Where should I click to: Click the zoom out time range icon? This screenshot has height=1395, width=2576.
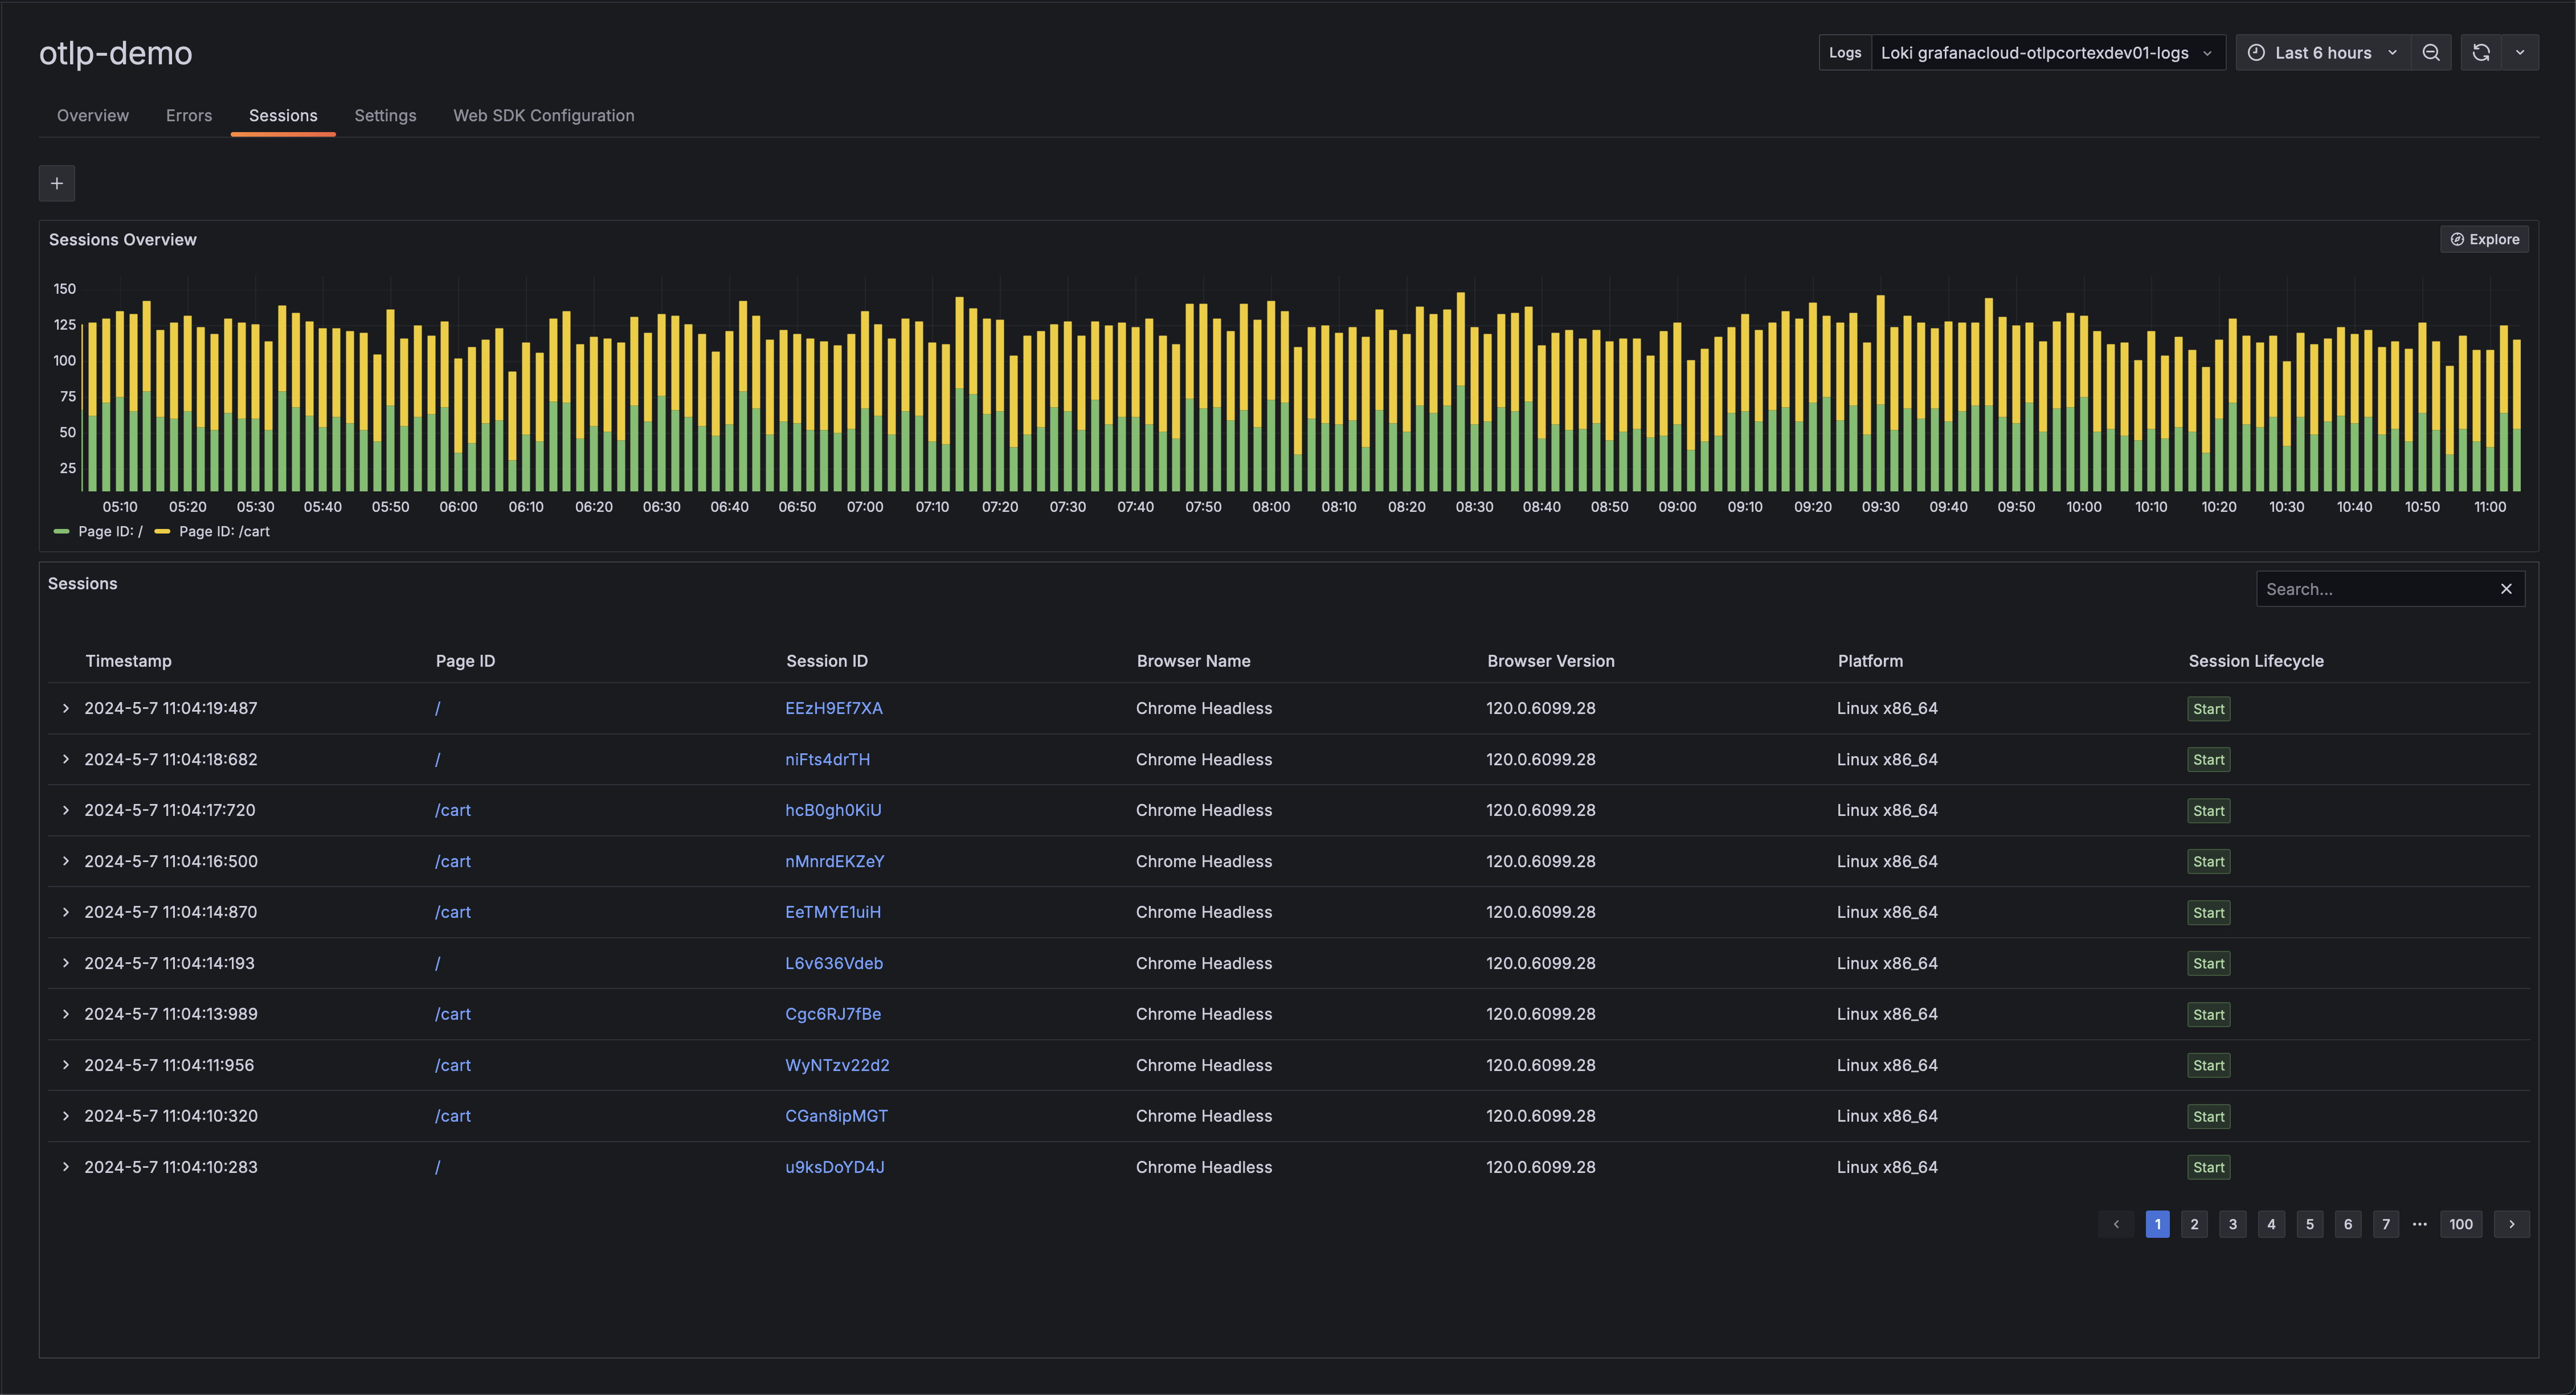tap(2431, 52)
